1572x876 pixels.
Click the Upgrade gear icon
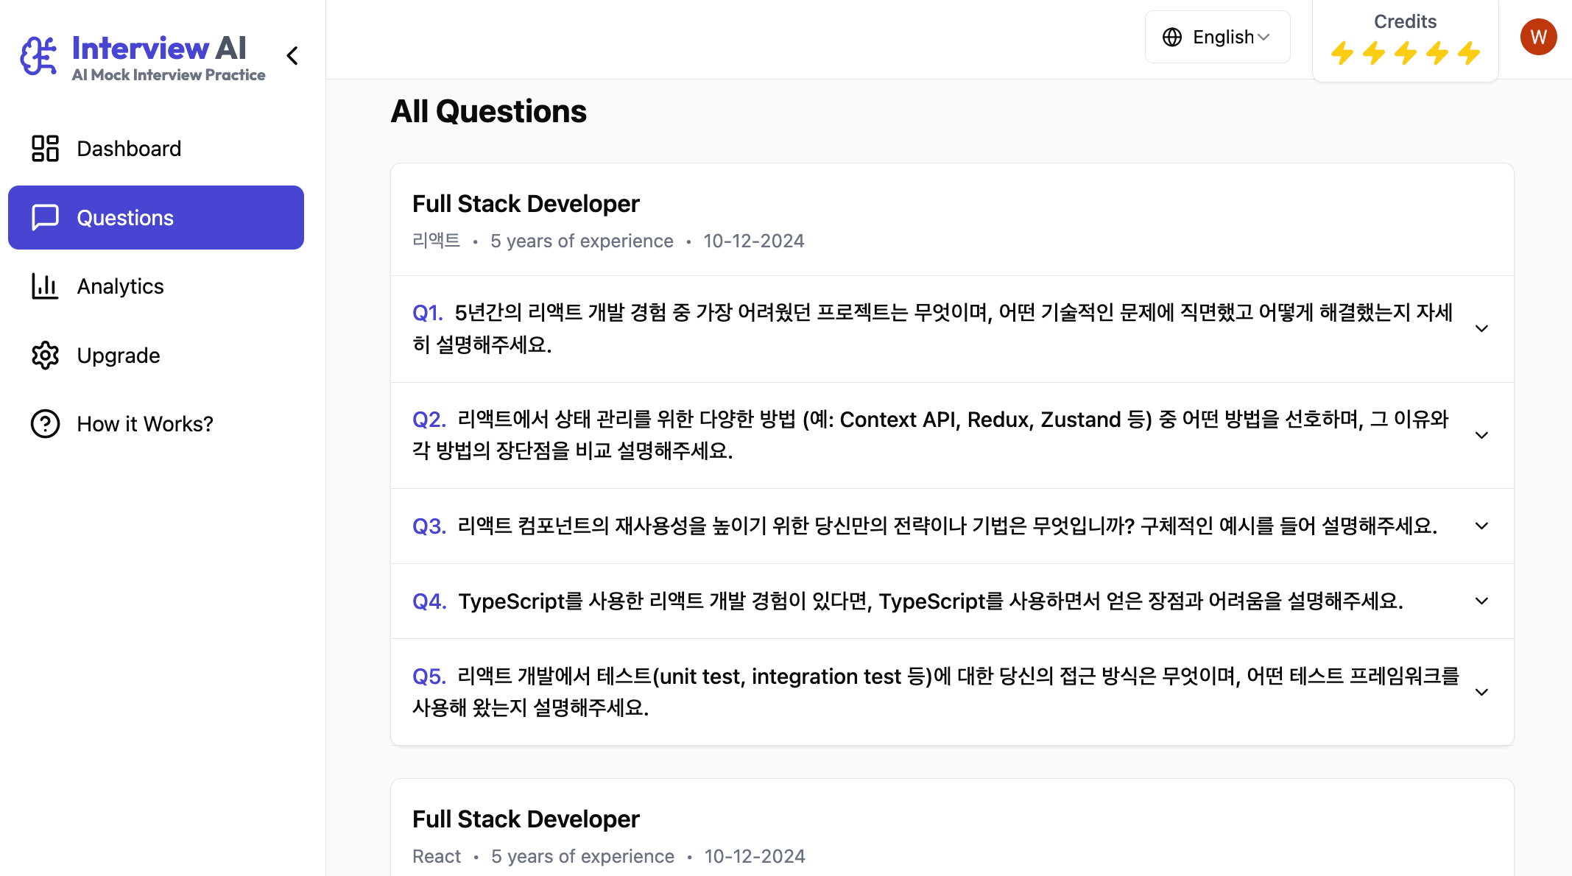point(45,356)
